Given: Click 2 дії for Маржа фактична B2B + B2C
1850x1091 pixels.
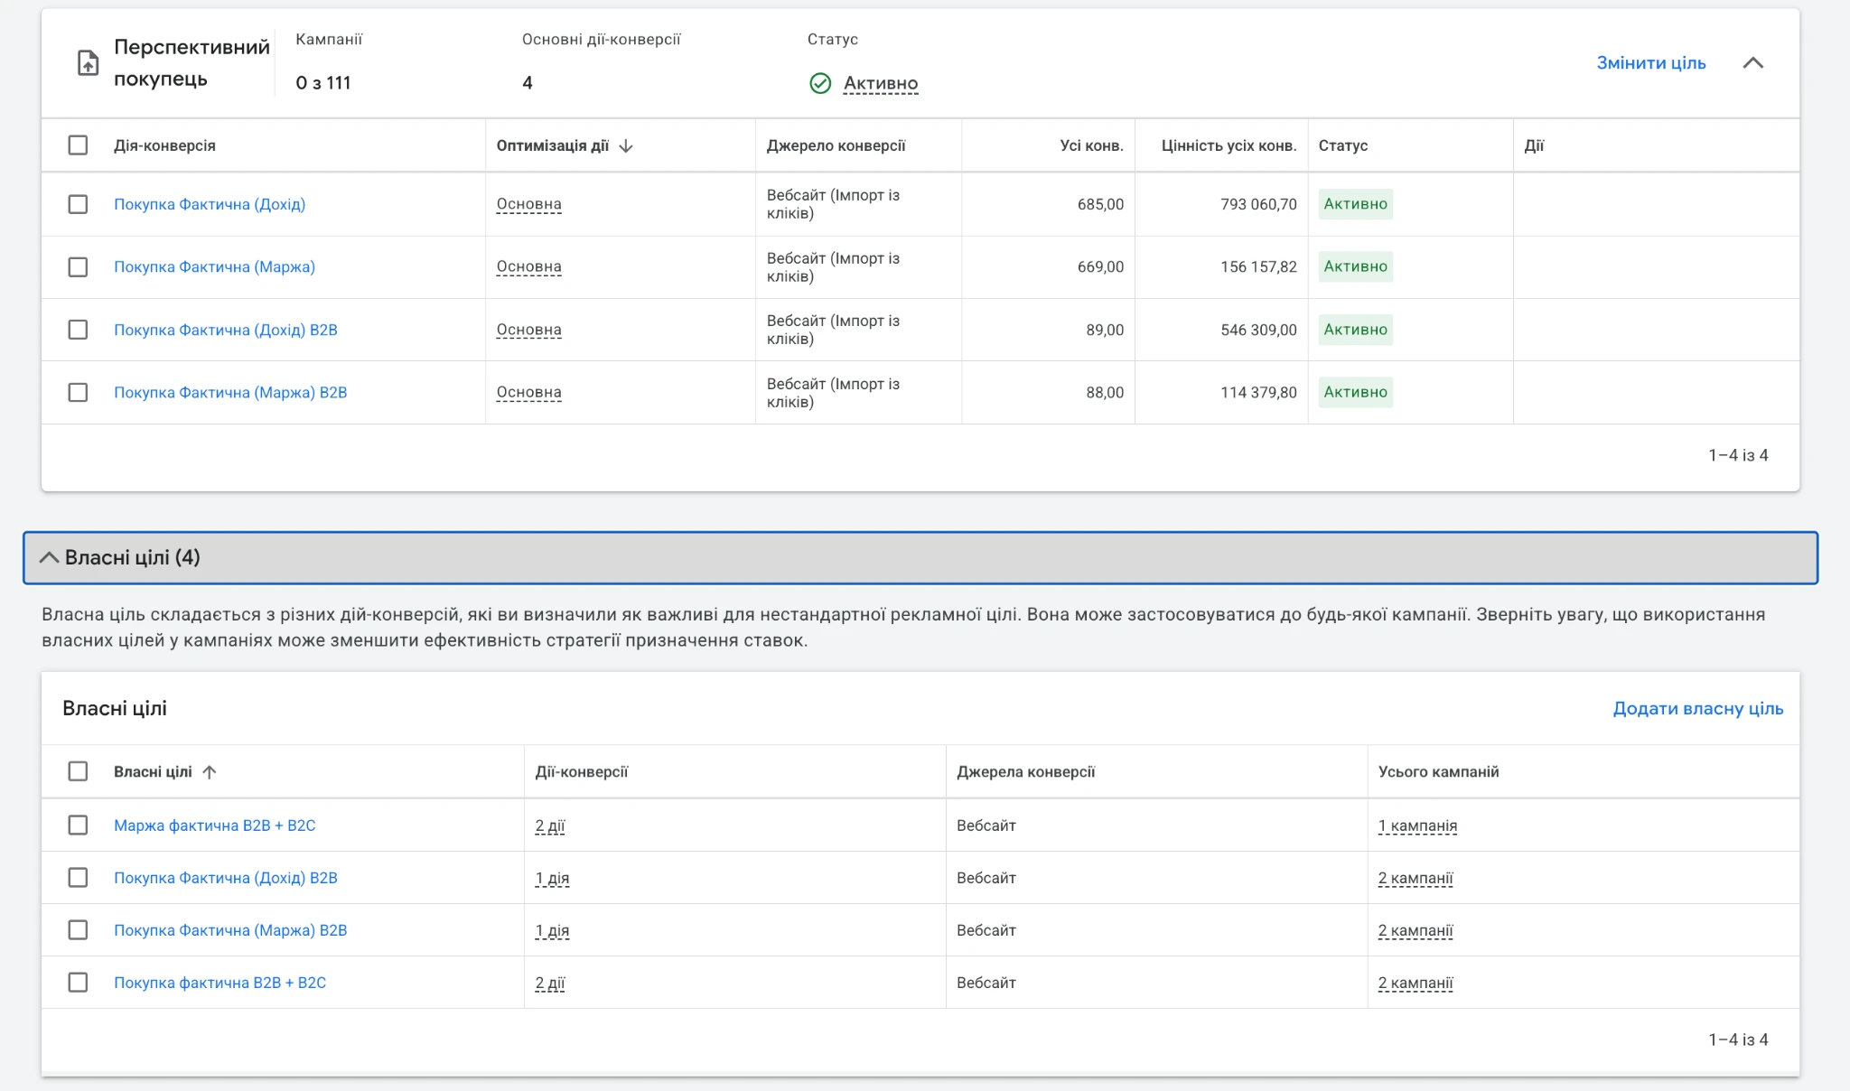Looking at the screenshot, I should coord(550,825).
